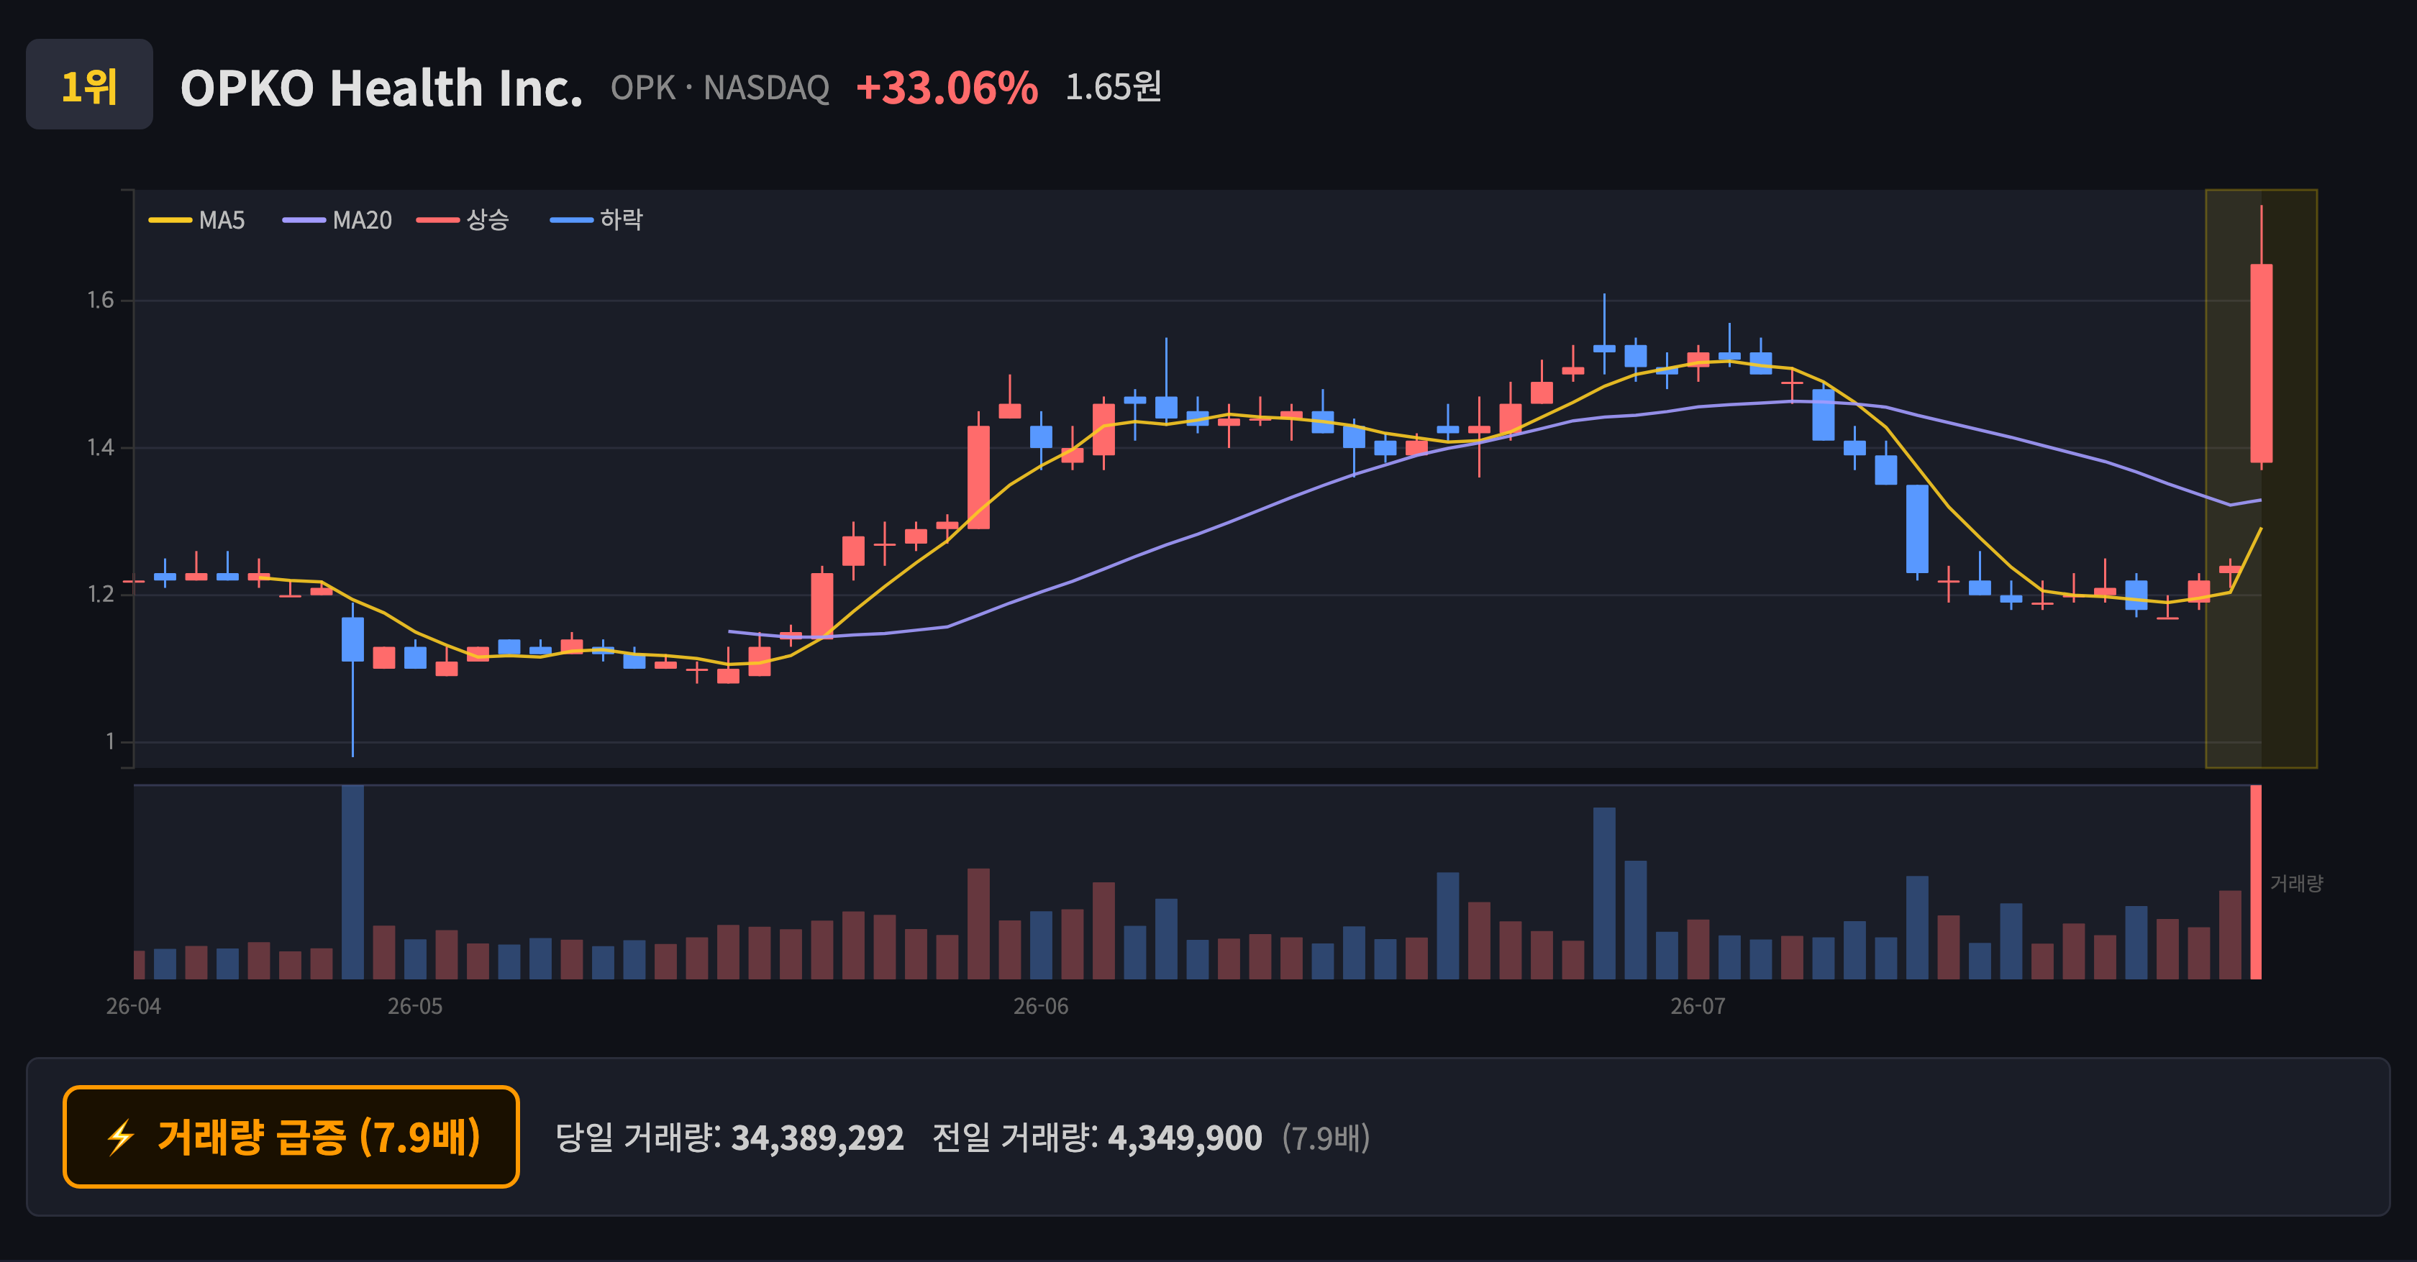Viewport: 2417px width, 1262px height.
Task: Click the 1.65원 price value
Action: pyautogui.click(x=1114, y=87)
